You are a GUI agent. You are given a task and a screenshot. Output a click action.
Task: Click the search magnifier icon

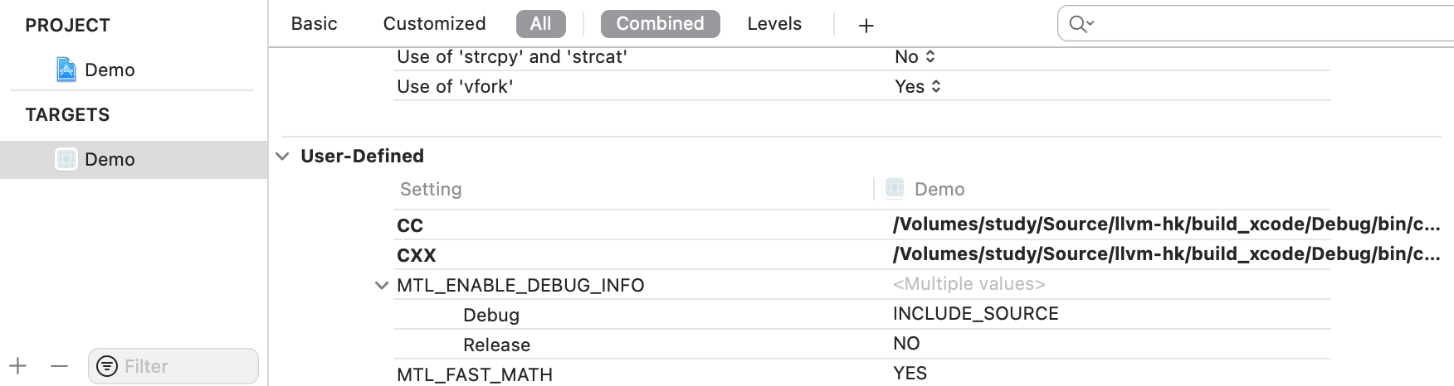[x=1081, y=24]
